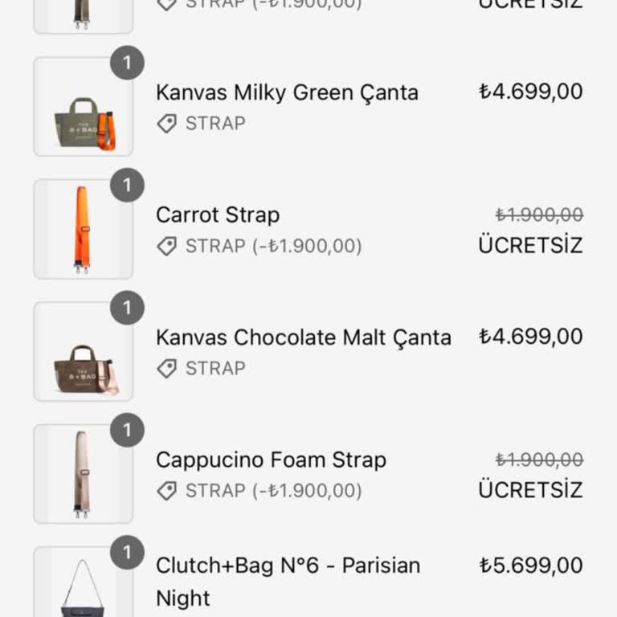Select the Carrot Strap product title
The image size is (617, 617).
tap(218, 215)
